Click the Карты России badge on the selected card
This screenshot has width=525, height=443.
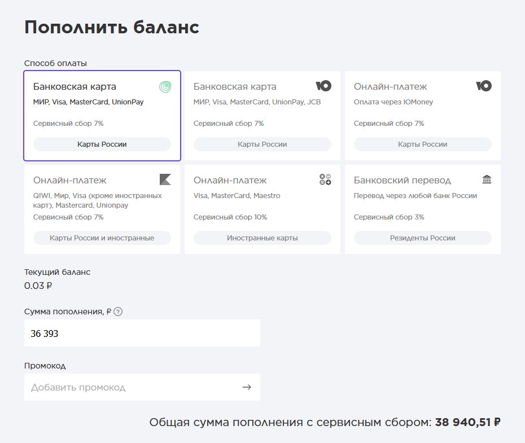click(x=103, y=144)
